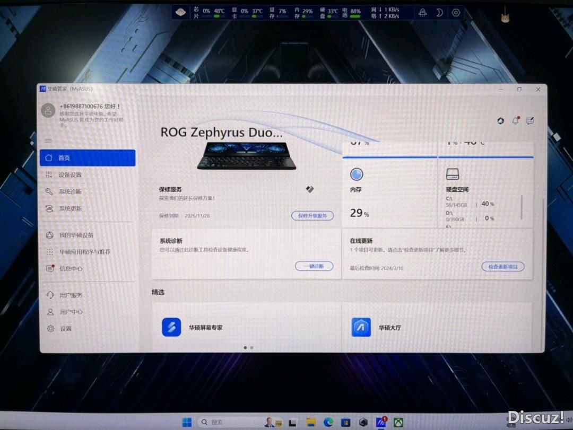This screenshot has height=430, width=573.
Task: Open Task View from the taskbar
Action: 292,423
